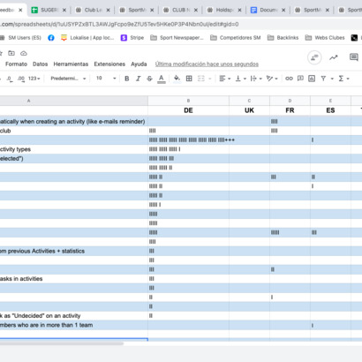Image resolution: width=362 pixels, height=362 pixels.
Task: Open Sport Newspaper... bookmark folder
Action: click(177, 38)
